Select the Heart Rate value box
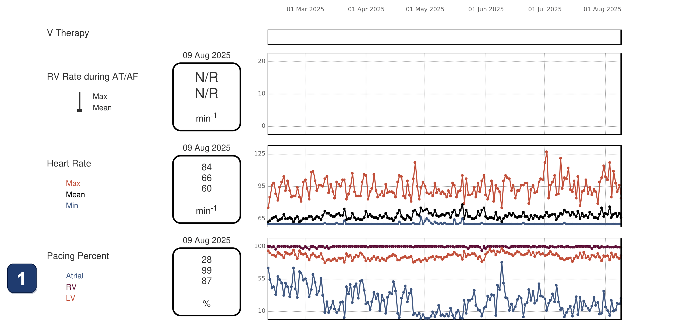697x323 pixels. (x=206, y=189)
